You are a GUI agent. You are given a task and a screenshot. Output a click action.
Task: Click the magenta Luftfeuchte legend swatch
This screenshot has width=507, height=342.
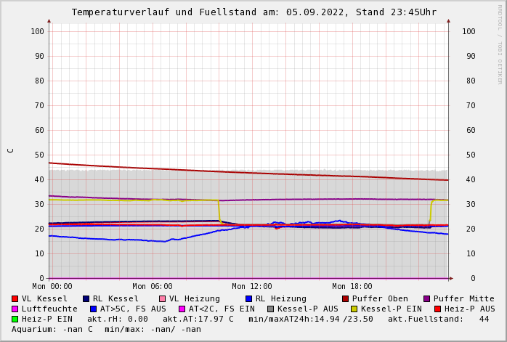click(x=15, y=309)
